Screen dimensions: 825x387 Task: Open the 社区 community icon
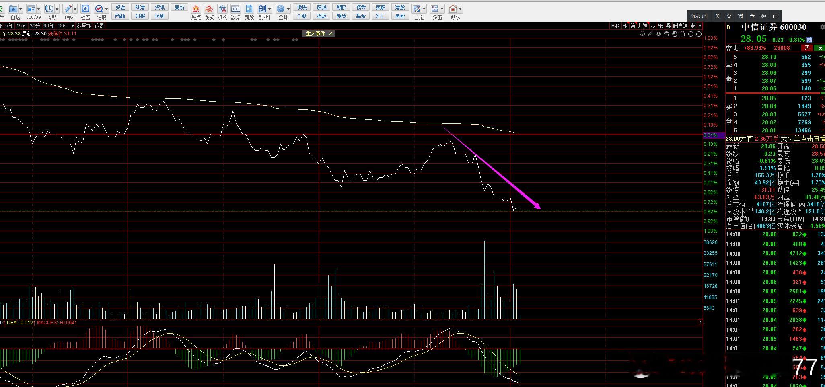(85, 9)
